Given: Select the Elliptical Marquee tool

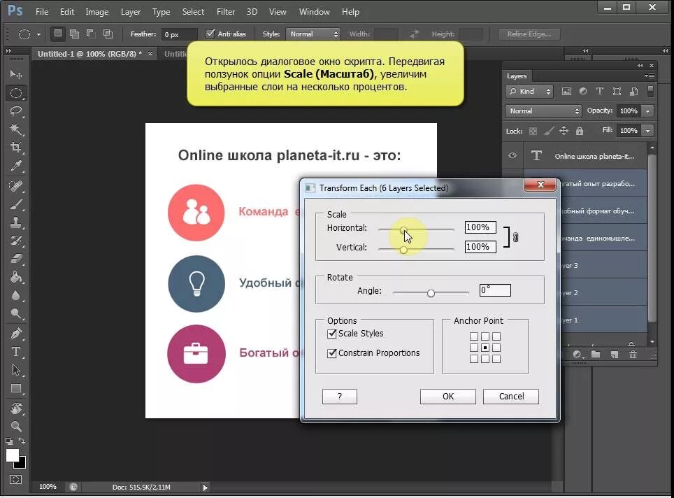Looking at the screenshot, I should (x=16, y=93).
